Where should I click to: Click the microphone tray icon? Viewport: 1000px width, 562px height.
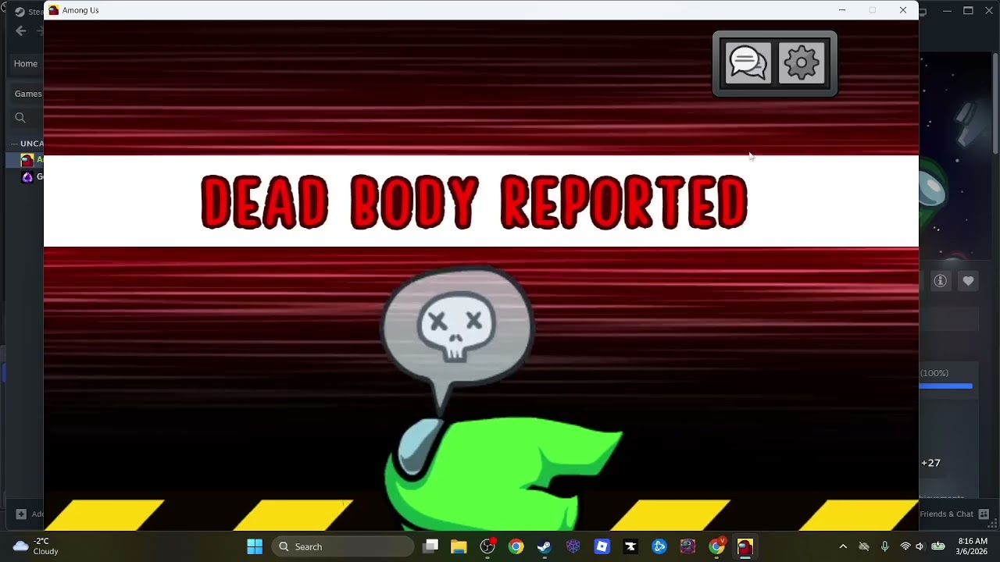pyautogui.click(x=884, y=546)
